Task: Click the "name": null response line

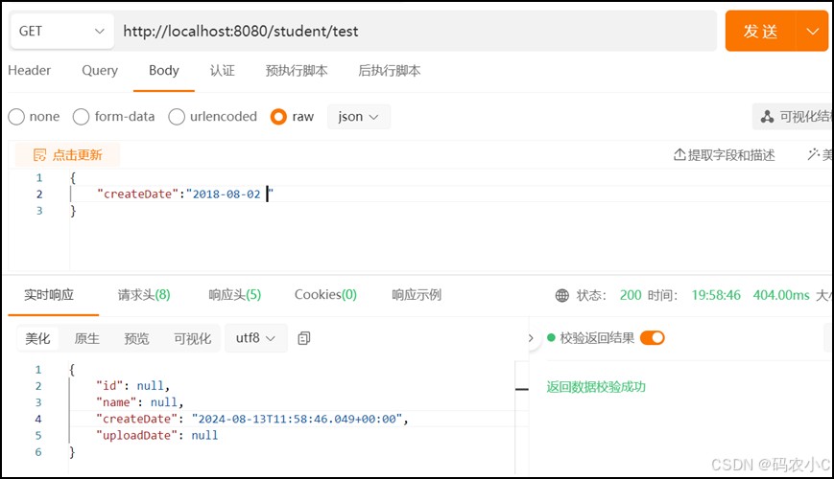Action: (x=140, y=402)
